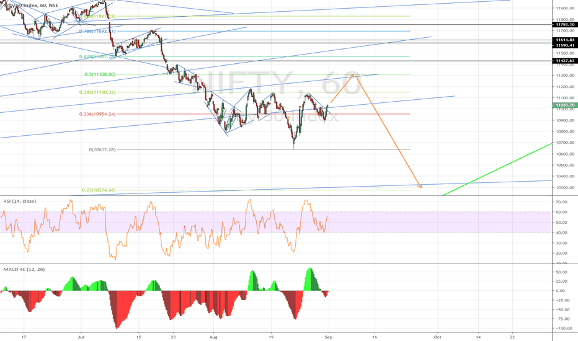Click 10500.00 on the price scale

click(x=566, y=165)
